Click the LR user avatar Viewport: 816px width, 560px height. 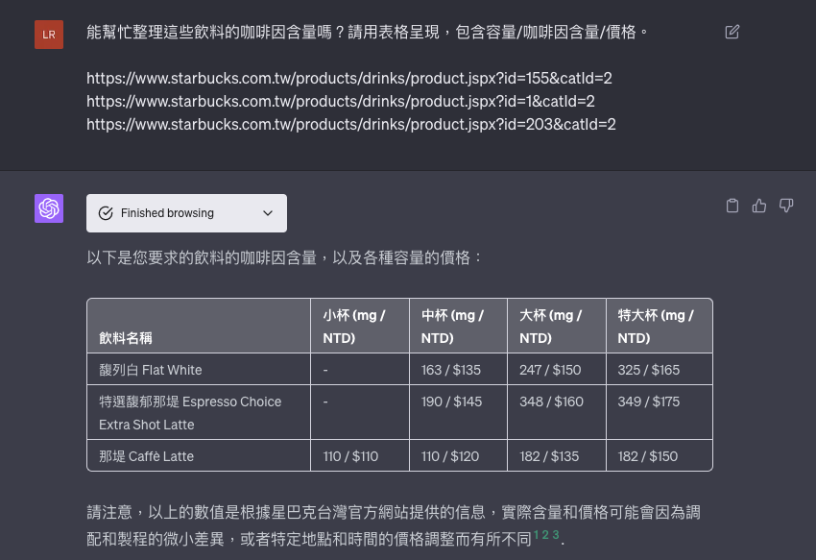(49, 35)
